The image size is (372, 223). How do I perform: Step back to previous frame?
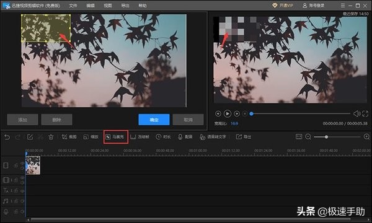[x=218, y=114]
